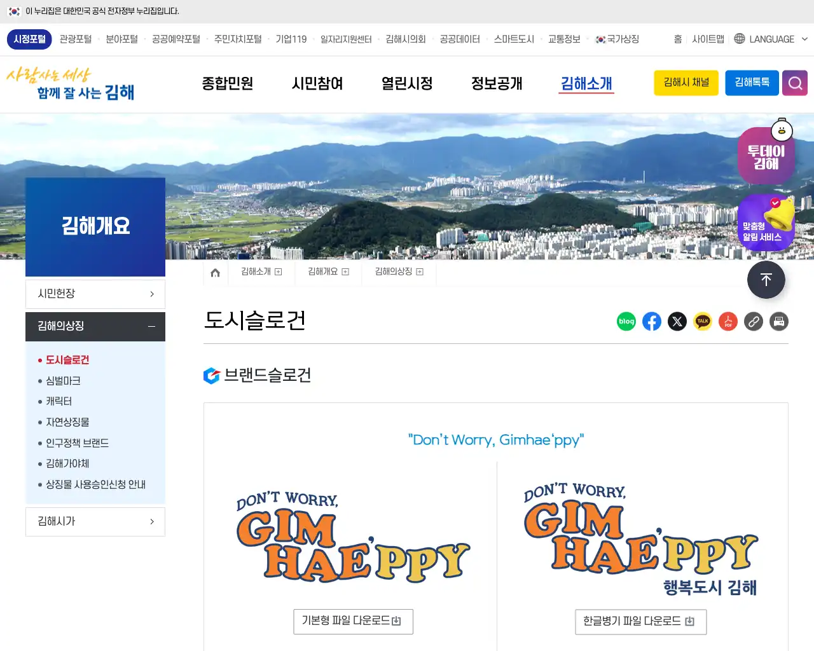Open 일자리지원센터 link

[346, 39]
